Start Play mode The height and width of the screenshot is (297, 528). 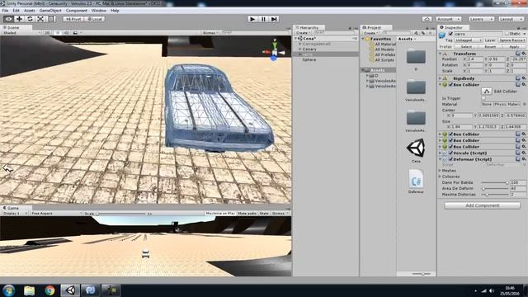252,19
